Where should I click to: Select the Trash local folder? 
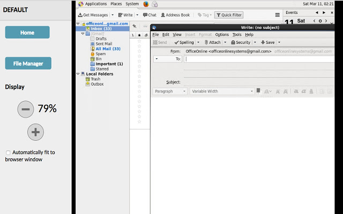pos(95,79)
